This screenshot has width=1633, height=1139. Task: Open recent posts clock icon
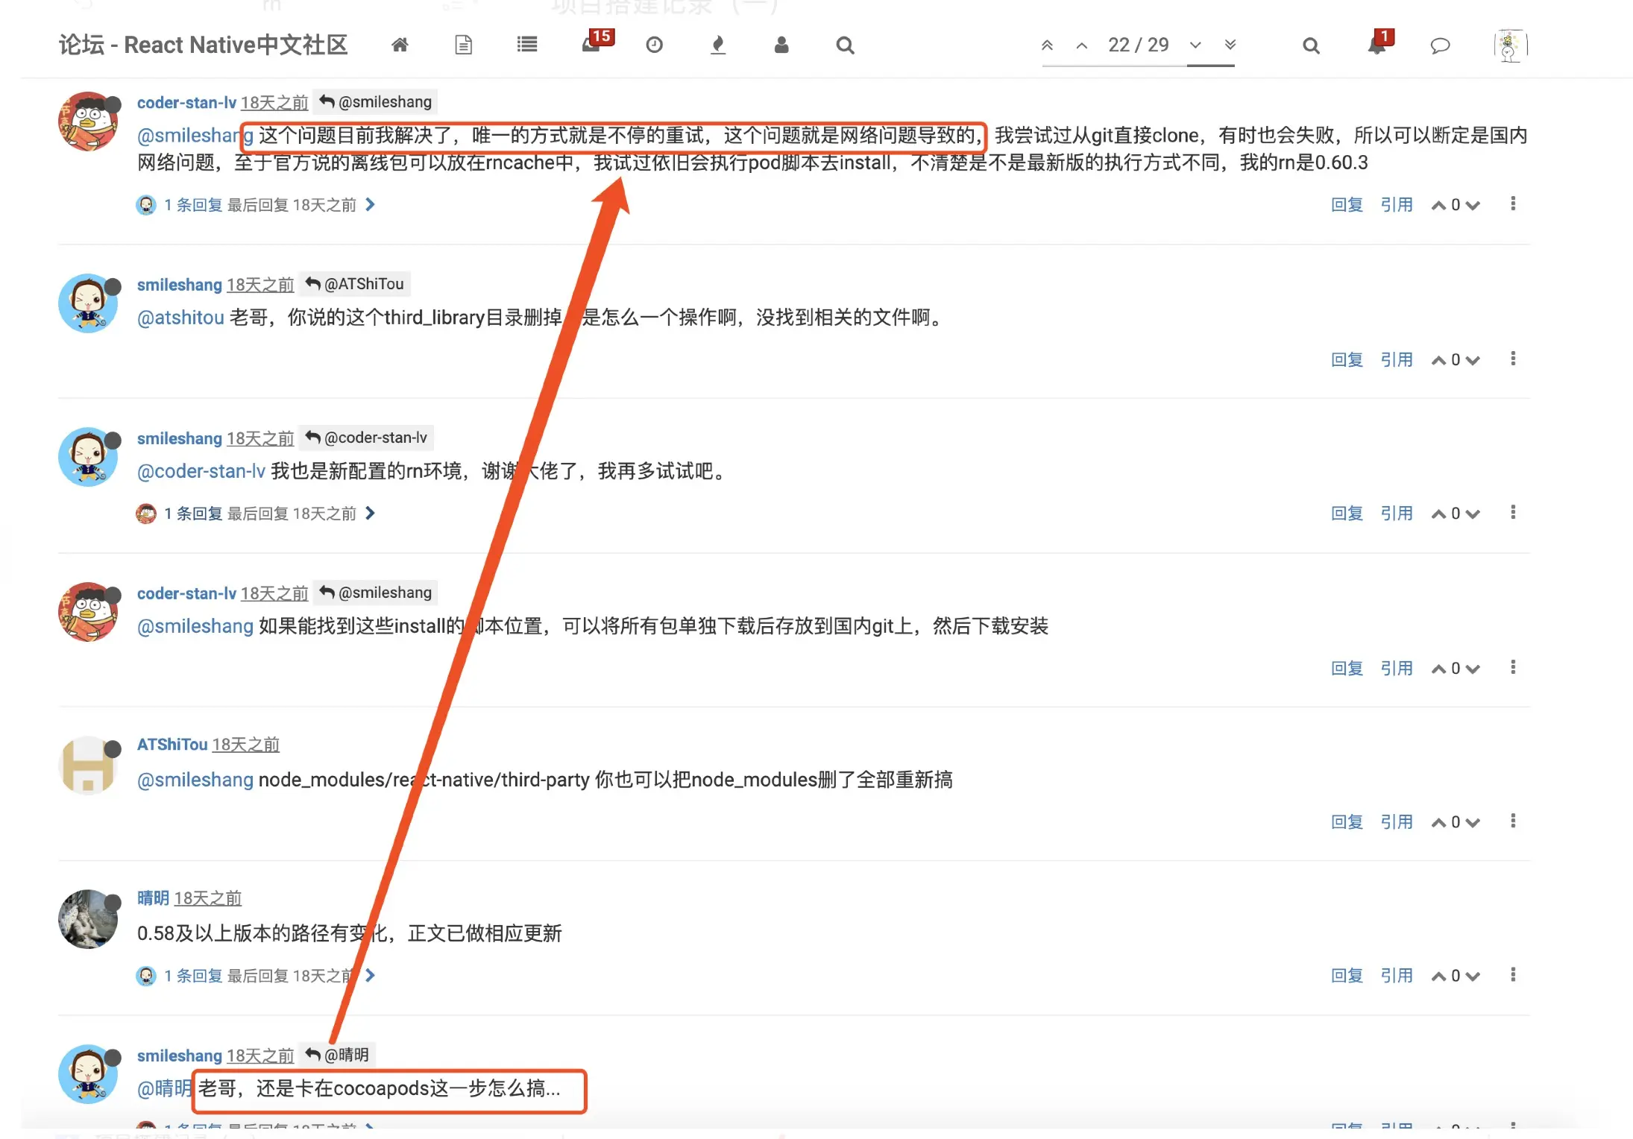654,45
